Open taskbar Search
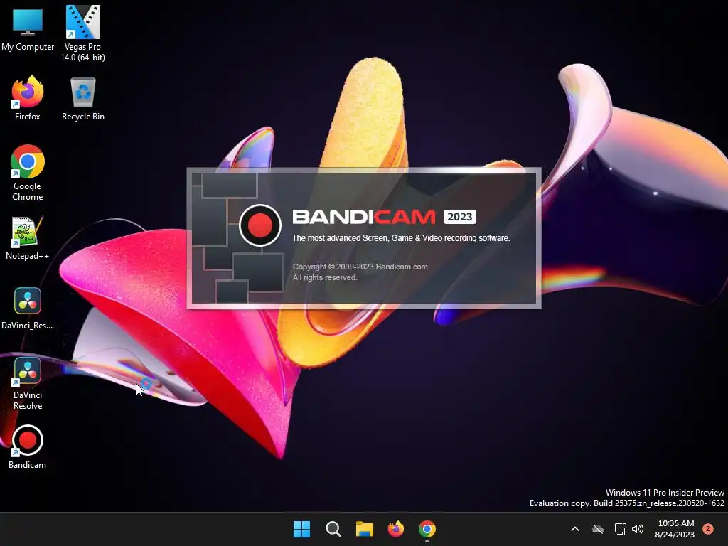The height and width of the screenshot is (546, 728). click(333, 529)
